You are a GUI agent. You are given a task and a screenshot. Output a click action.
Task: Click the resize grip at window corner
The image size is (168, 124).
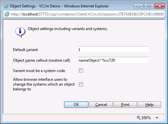pyautogui.click(x=164, y=120)
